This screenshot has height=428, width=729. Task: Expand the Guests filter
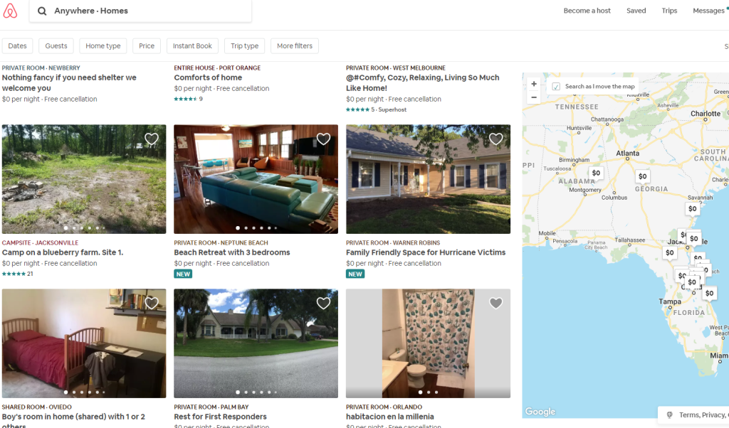[56, 46]
